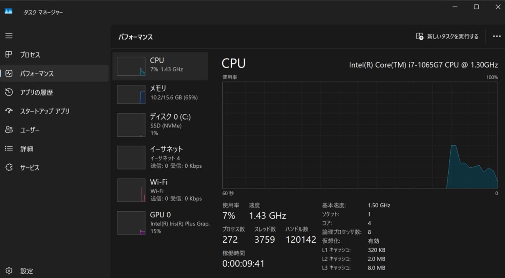The height and width of the screenshot is (278, 505).
Task: Open the 詳細 page
Action: tap(54, 149)
